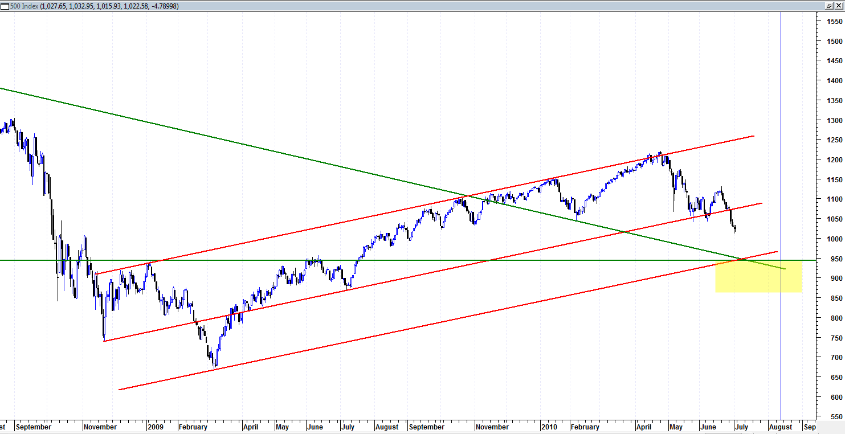Viewport: 845px width, 434px height.
Task: Click the 1400 price axis label
Action: [x=835, y=81]
